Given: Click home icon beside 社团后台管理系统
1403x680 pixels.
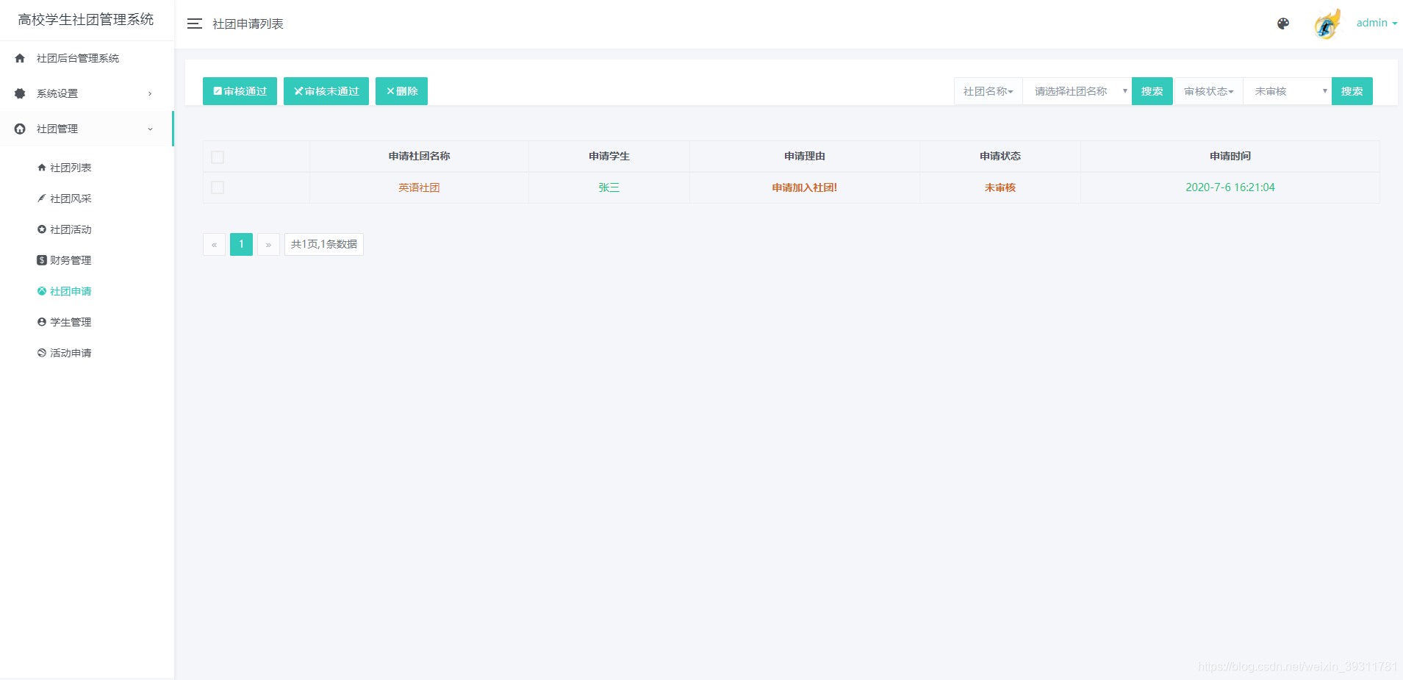Looking at the screenshot, I should (20, 58).
